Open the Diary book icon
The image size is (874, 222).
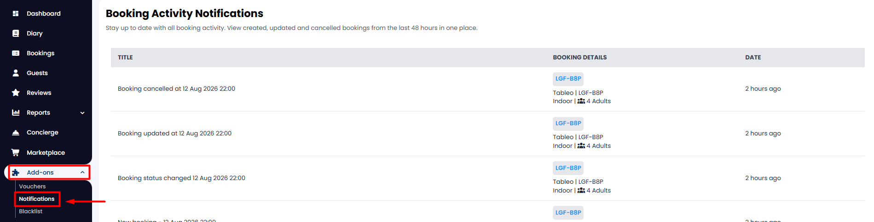(x=16, y=33)
